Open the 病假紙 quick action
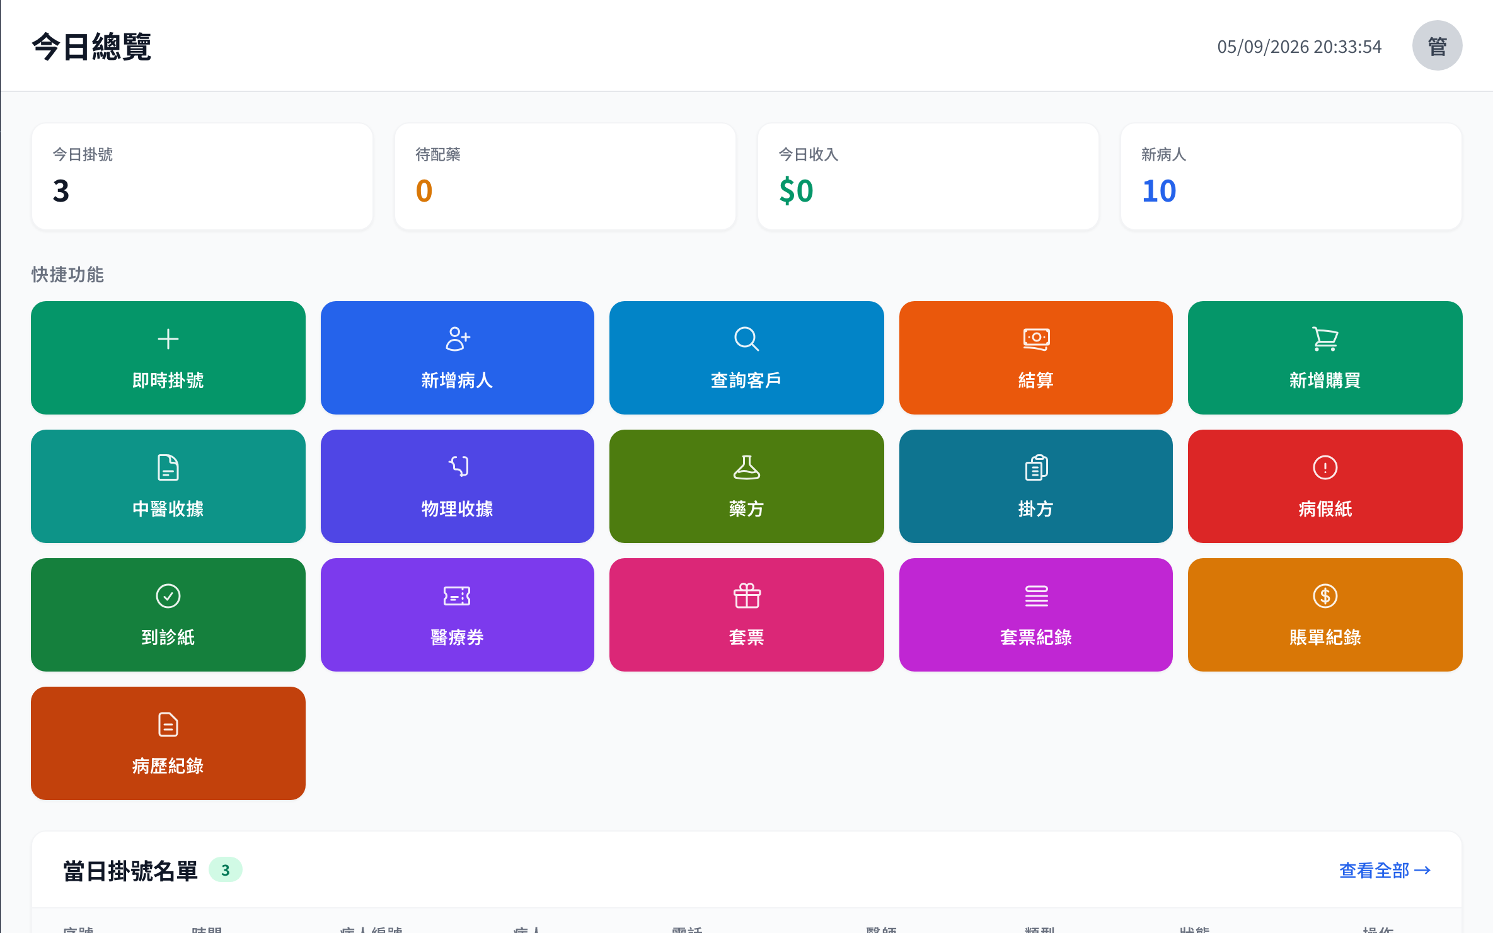This screenshot has height=933, width=1493. click(1325, 486)
